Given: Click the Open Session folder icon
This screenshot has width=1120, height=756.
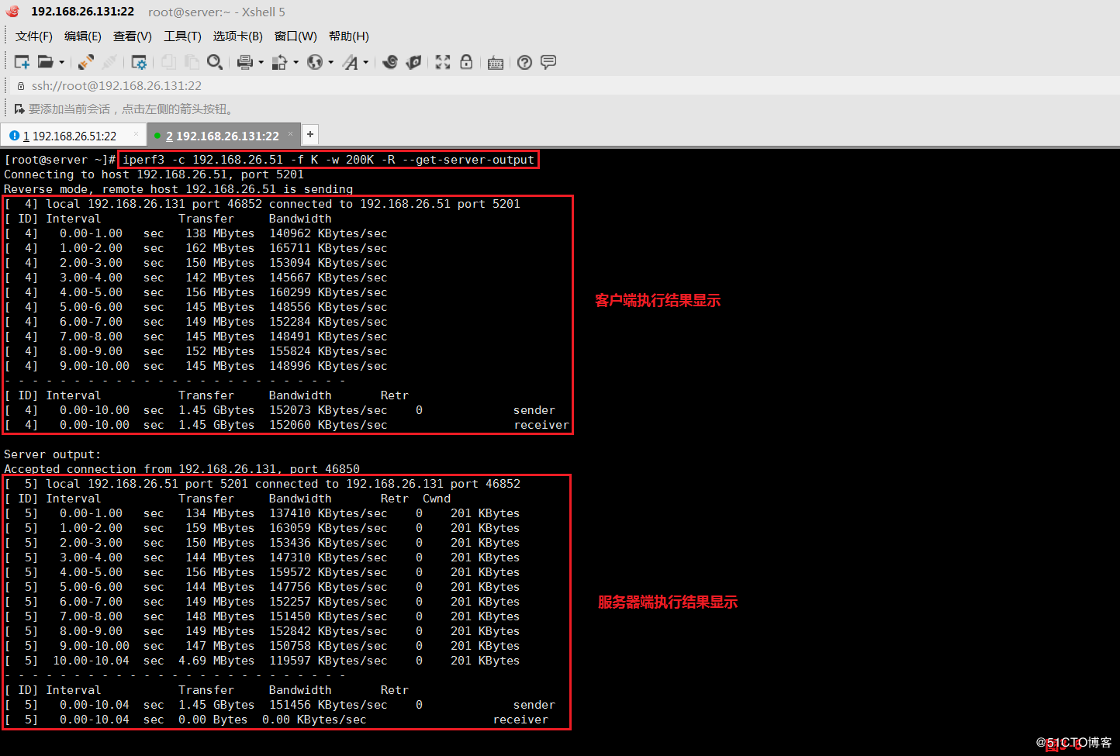Looking at the screenshot, I should [x=46, y=62].
